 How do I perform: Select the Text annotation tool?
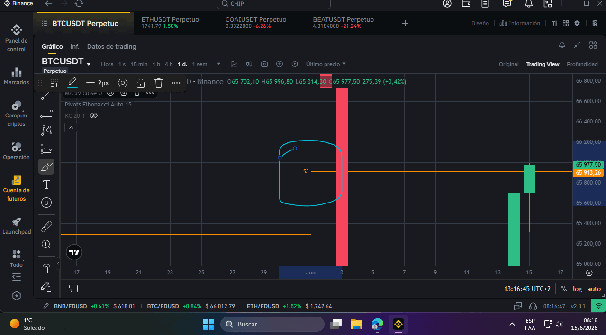[x=46, y=185]
